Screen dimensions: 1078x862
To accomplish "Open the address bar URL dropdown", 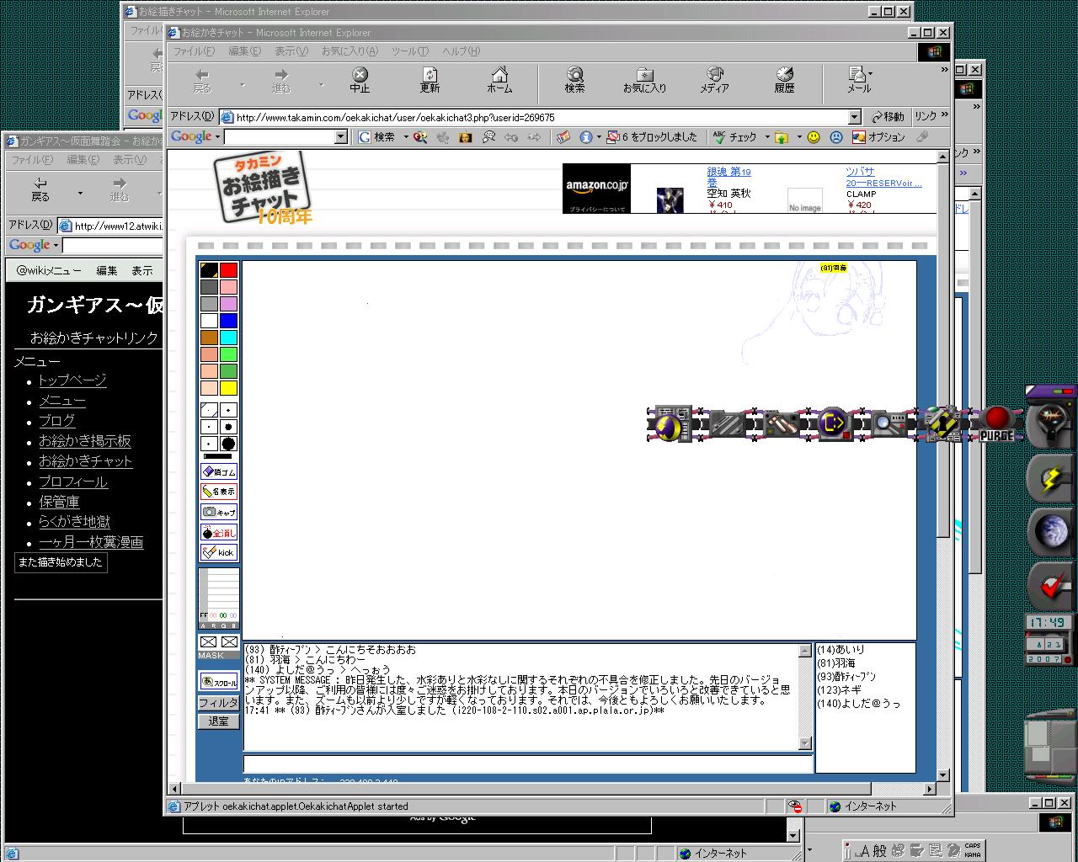I will [x=854, y=117].
